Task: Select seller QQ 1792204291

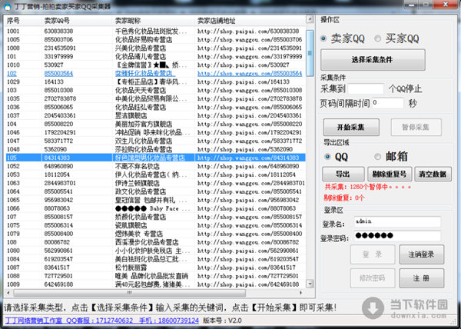Action: point(60,133)
